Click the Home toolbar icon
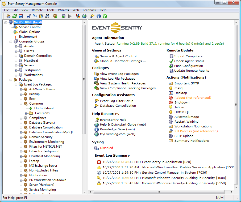The image size is (241, 202). (9, 16)
